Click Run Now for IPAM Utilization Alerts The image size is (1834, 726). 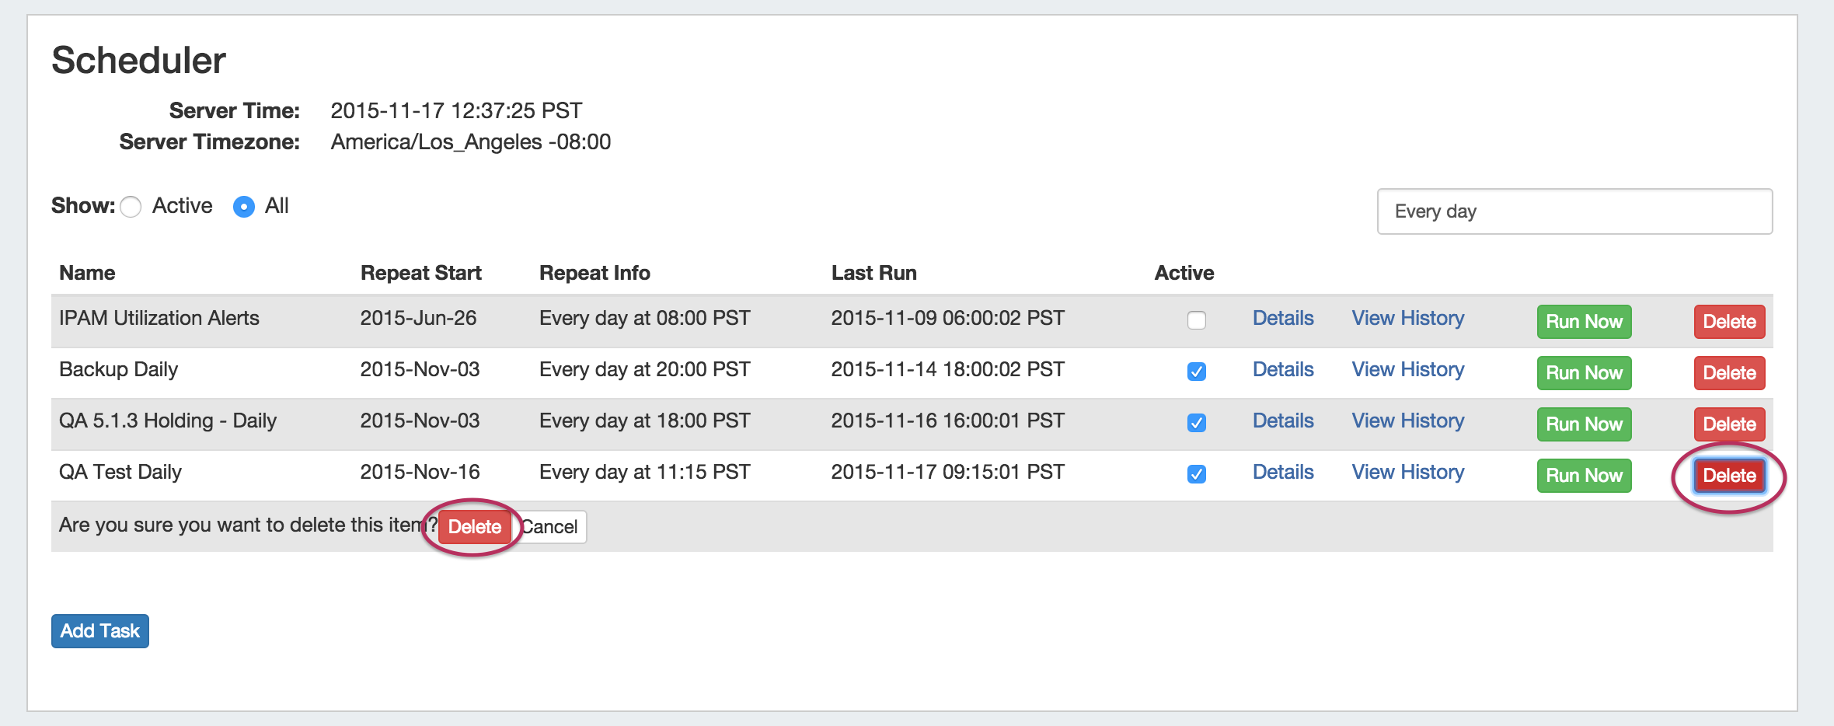(1584, 322)
